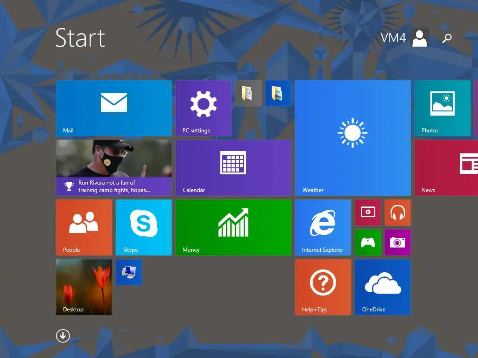Show all apps with down arrow
This screenshot has width=478, height=358.
pos(63,336)
